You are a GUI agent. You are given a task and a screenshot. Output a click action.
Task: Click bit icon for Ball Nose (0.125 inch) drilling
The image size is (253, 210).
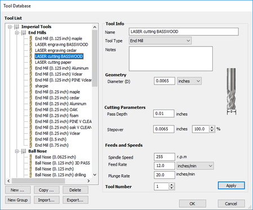click(x=30, y=175)
